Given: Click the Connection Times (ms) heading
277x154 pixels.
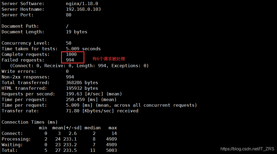Looking at the screenshot, I should (x=30, y=122).
